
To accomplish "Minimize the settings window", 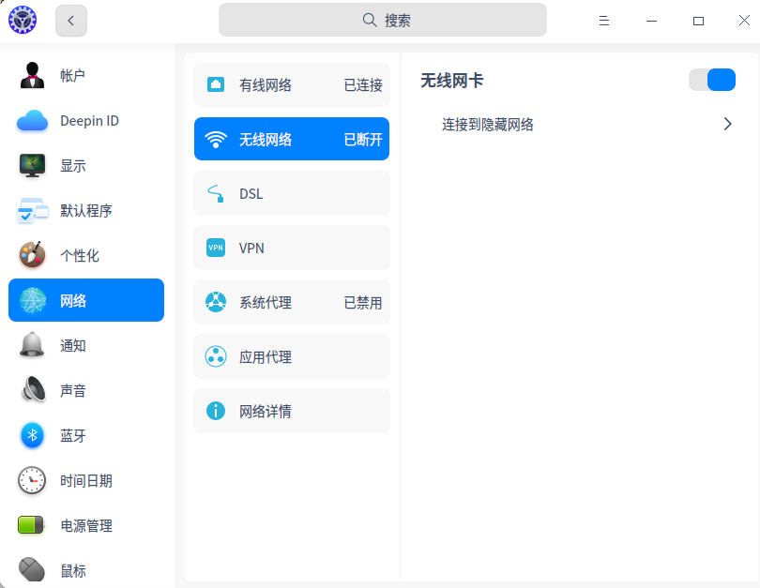I will (x=651, y=21).
